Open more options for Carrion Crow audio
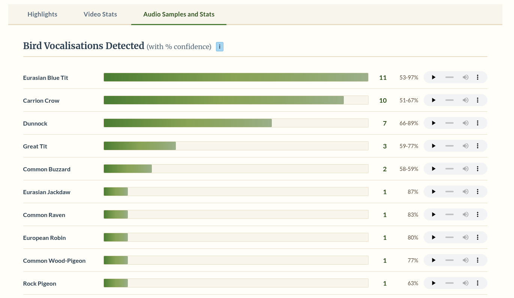514x298 pixels. pos(478,100)
